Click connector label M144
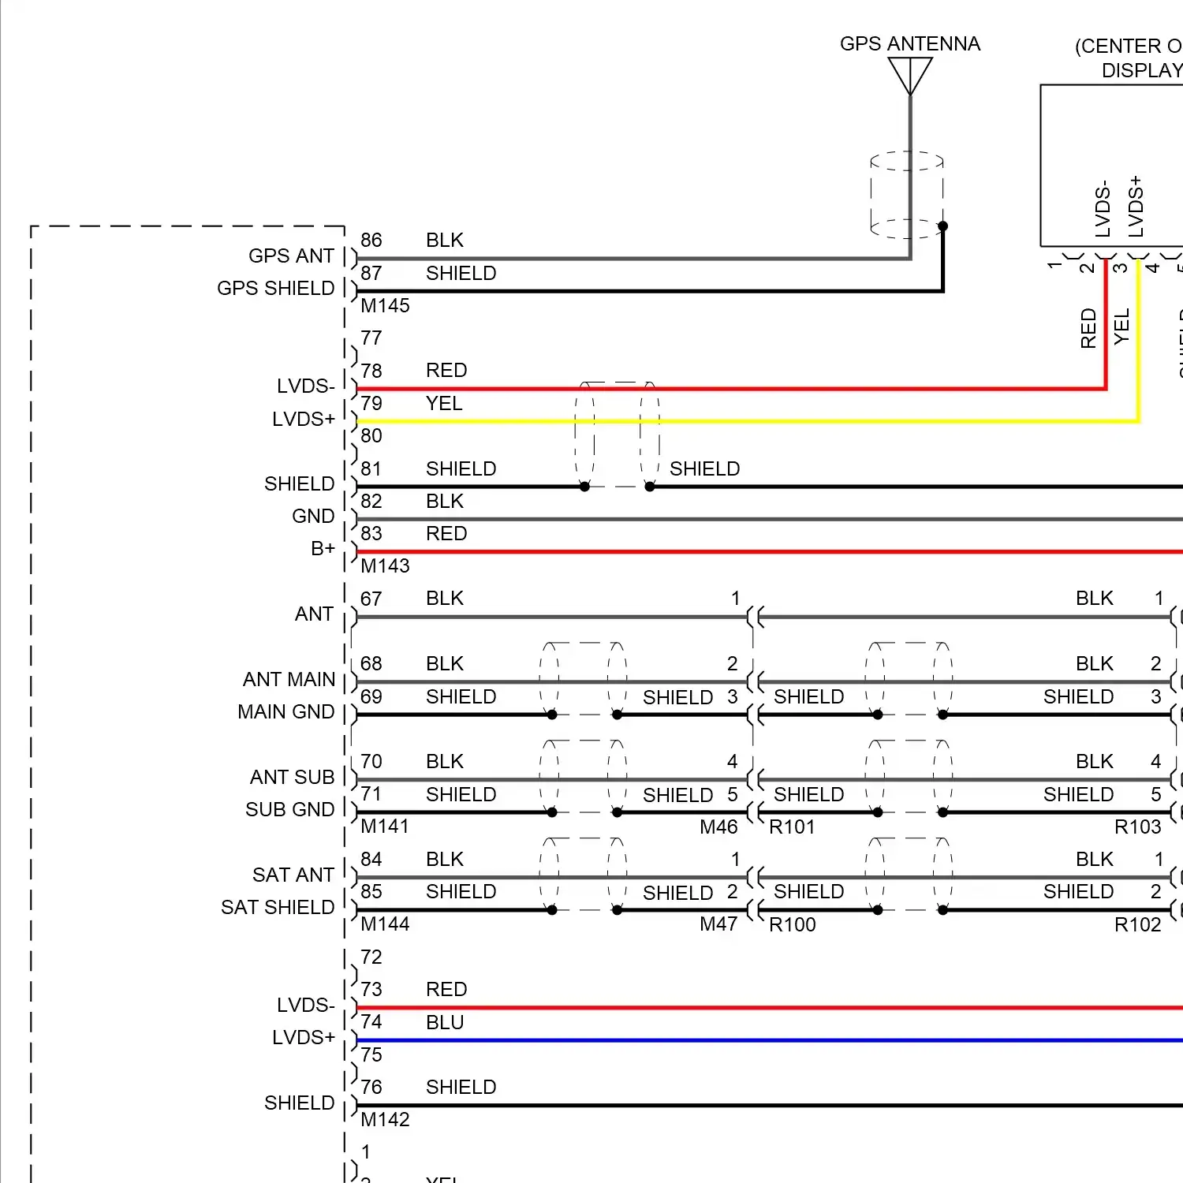Screen dimensions: 1183x1183 (x=385, y=924)
